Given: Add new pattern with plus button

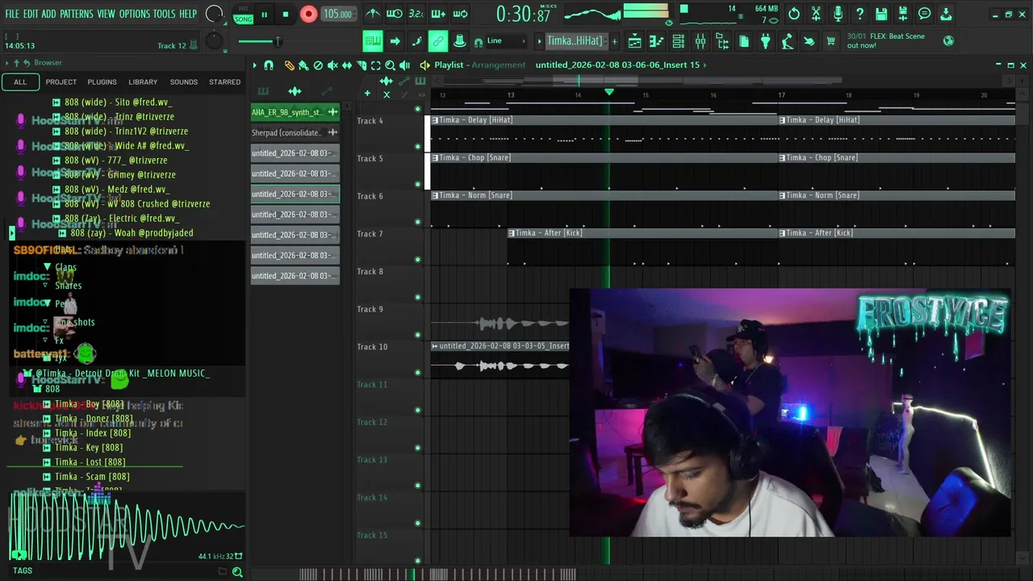Looking at the screenshot, I should (614, 41).
